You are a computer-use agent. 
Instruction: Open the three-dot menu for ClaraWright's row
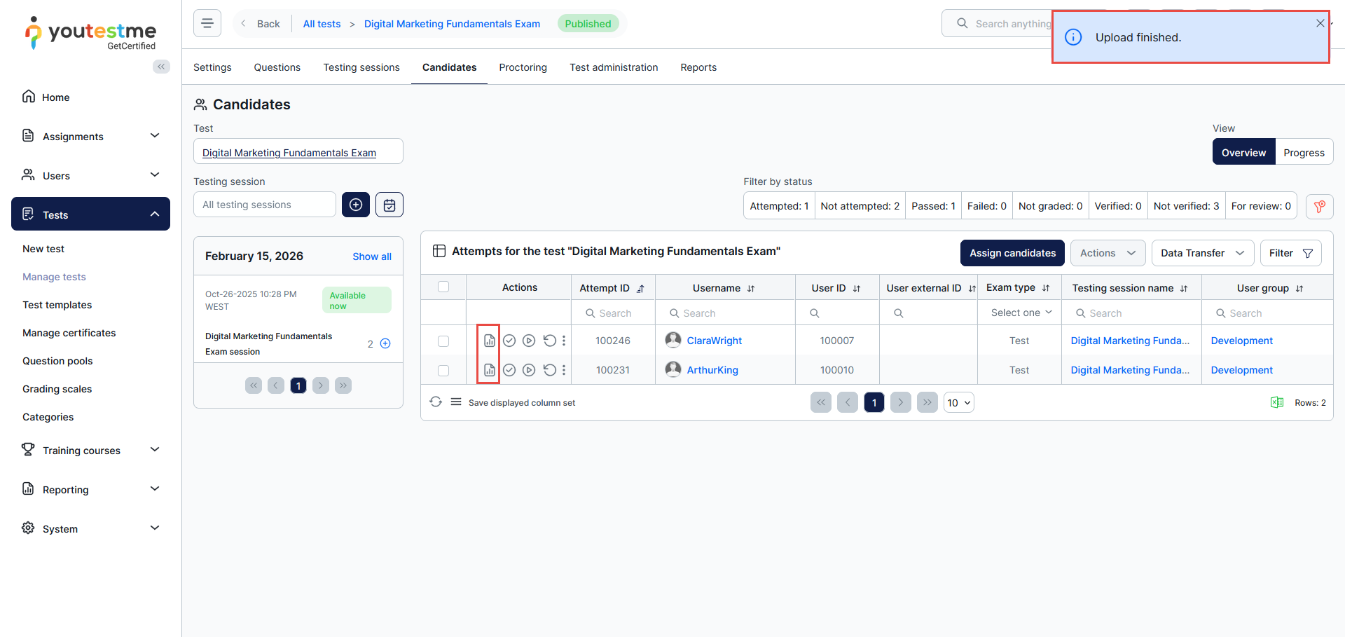[564, 341]
